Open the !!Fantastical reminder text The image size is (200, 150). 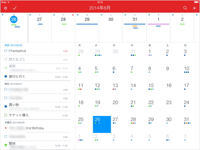click(17, 51)
